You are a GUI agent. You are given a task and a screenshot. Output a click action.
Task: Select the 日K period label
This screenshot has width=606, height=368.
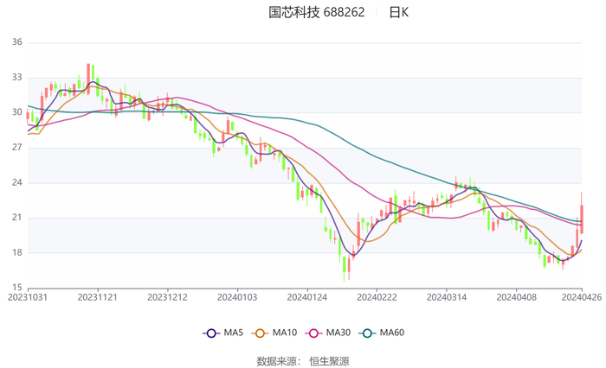(398, 12)
